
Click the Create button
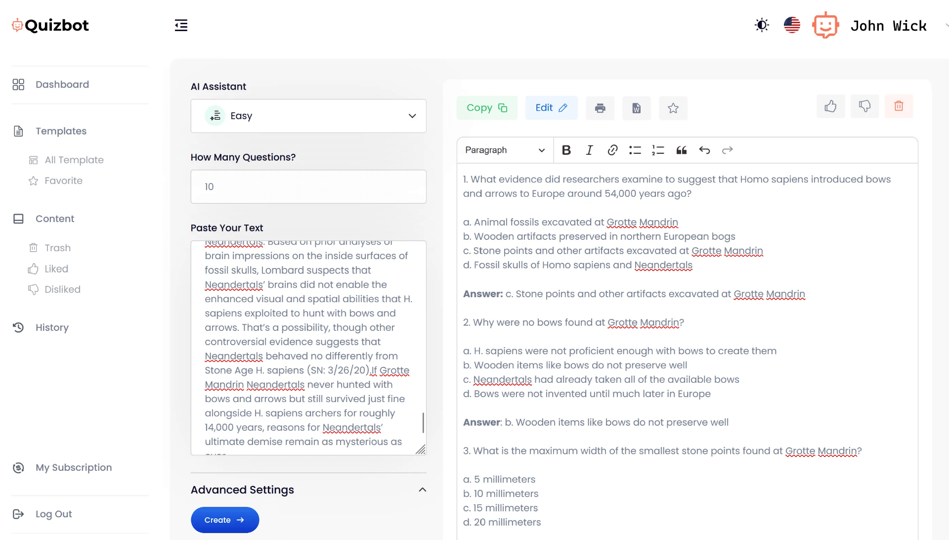pos(224,520)
